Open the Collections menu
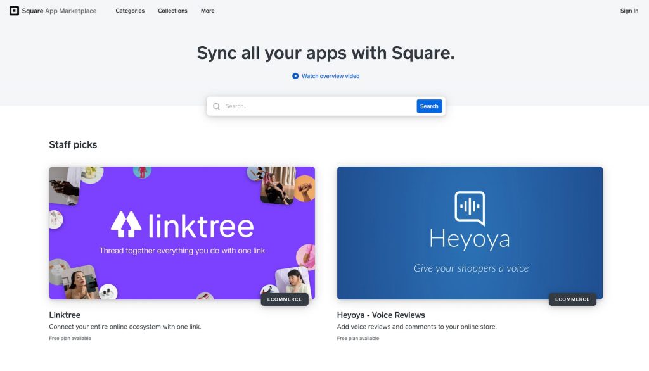 pos(172,11)
